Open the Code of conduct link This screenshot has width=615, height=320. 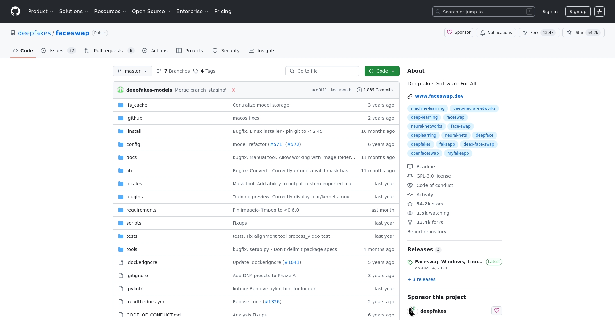[x=430, y=185]
